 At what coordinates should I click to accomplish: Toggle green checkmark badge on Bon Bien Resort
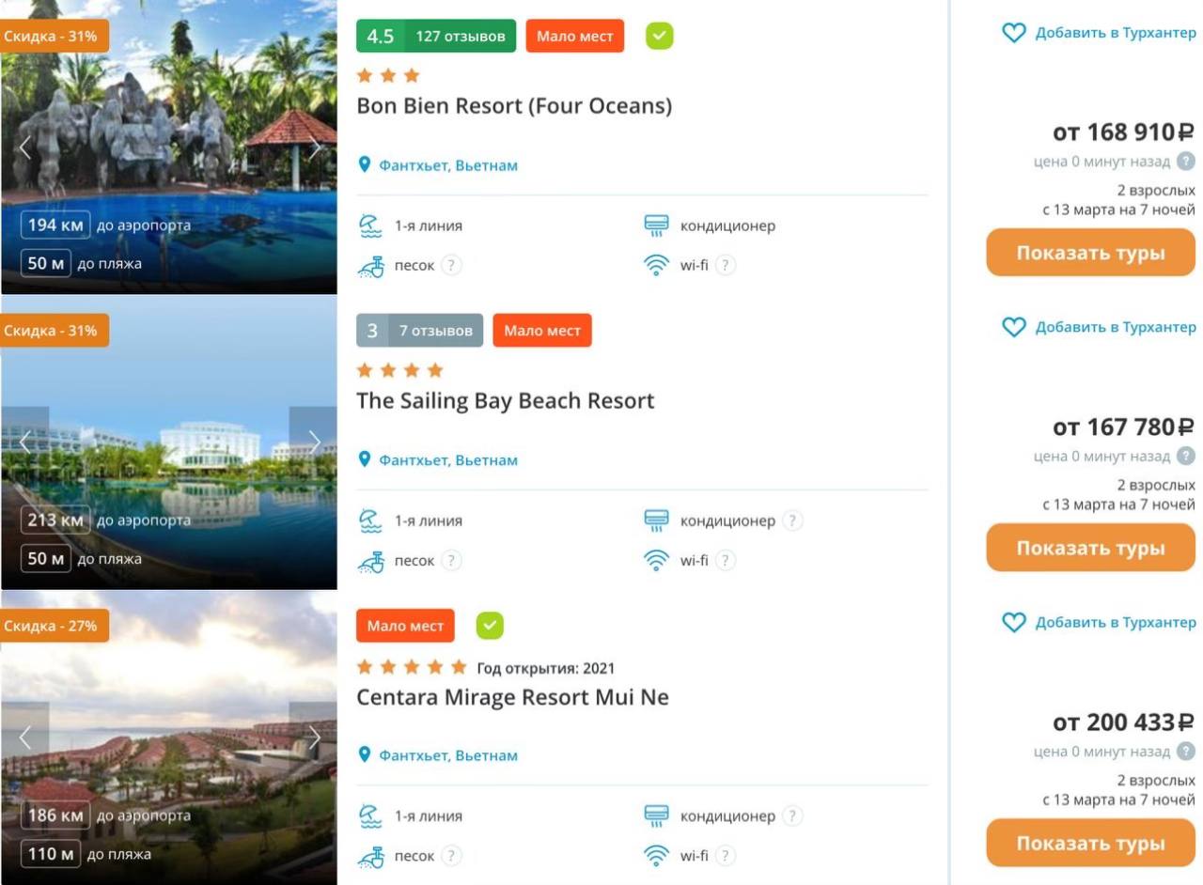pos(660,37)
